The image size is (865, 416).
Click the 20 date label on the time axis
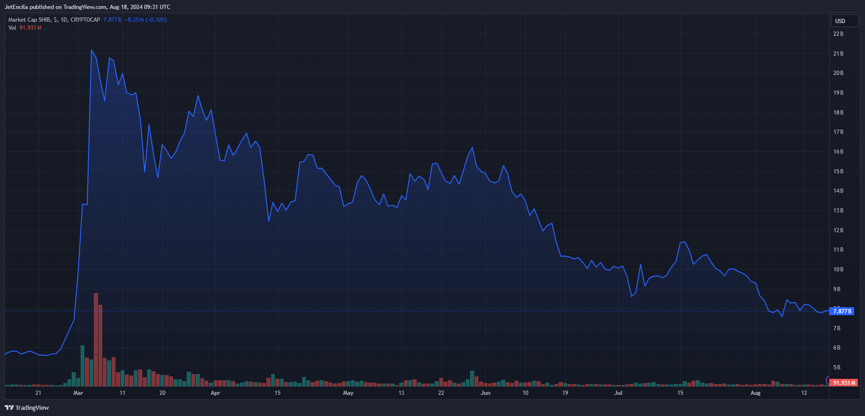(162, 393)
